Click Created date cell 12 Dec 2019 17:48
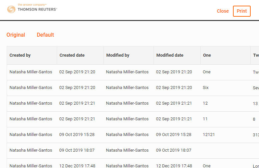Image resolution: width=259 pixels, height=168 pixels. coord(77,166)
